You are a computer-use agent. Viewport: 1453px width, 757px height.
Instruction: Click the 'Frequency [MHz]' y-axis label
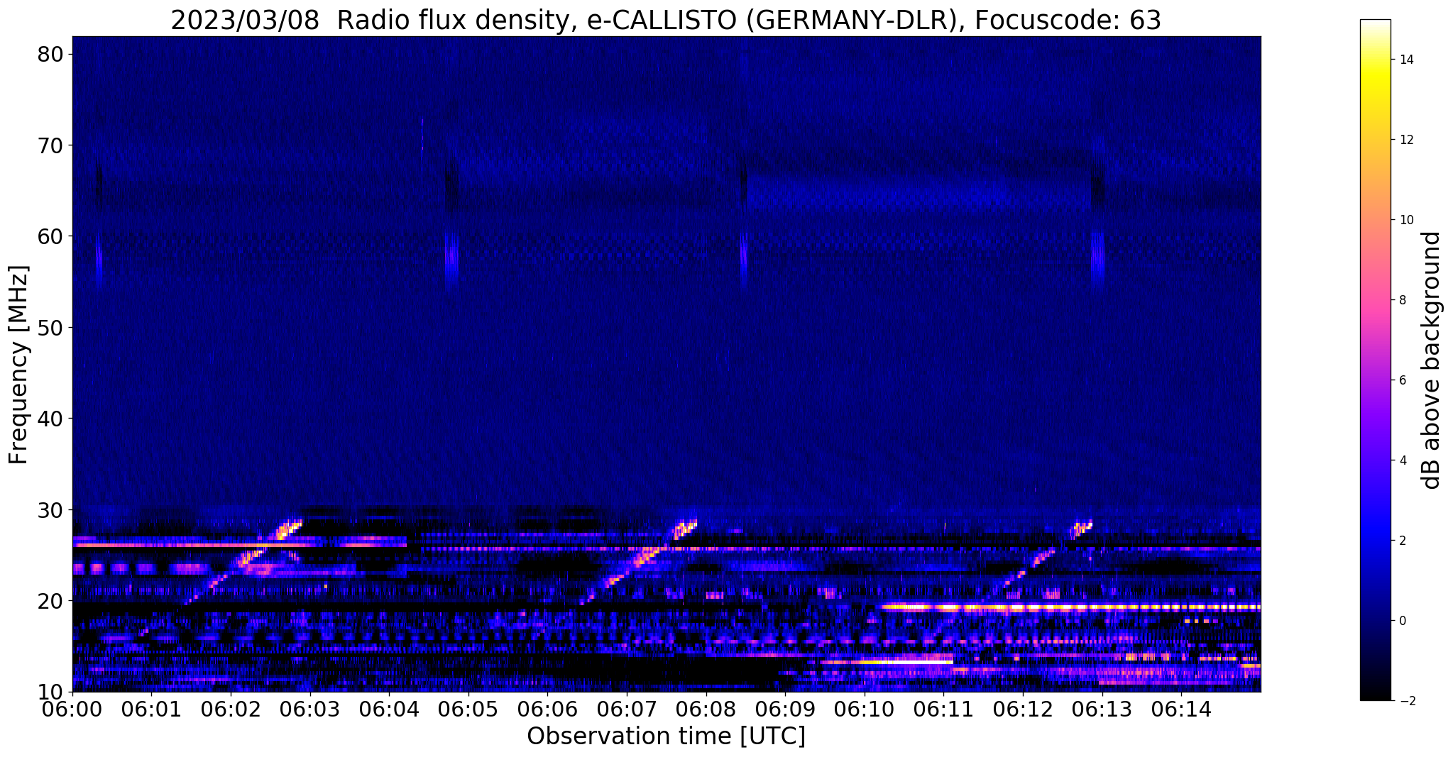click(x=19, y=364)
